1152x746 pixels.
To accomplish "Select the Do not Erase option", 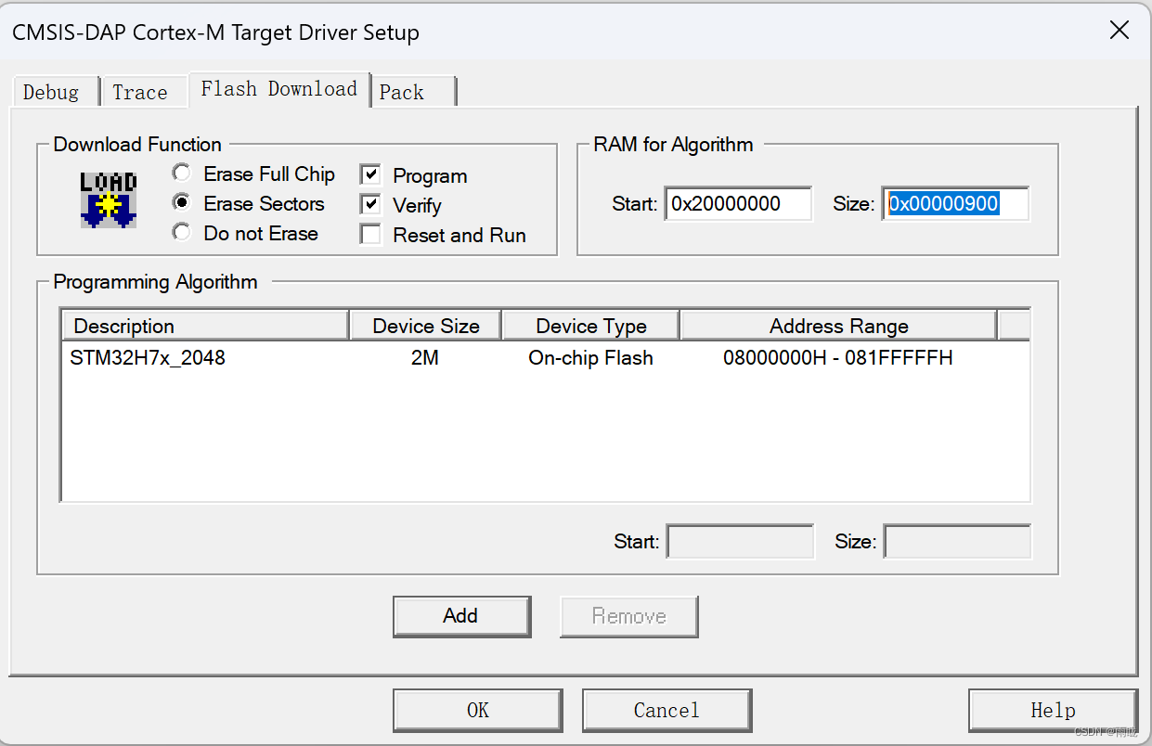I will pyautogui.click(x=181, y=232).
